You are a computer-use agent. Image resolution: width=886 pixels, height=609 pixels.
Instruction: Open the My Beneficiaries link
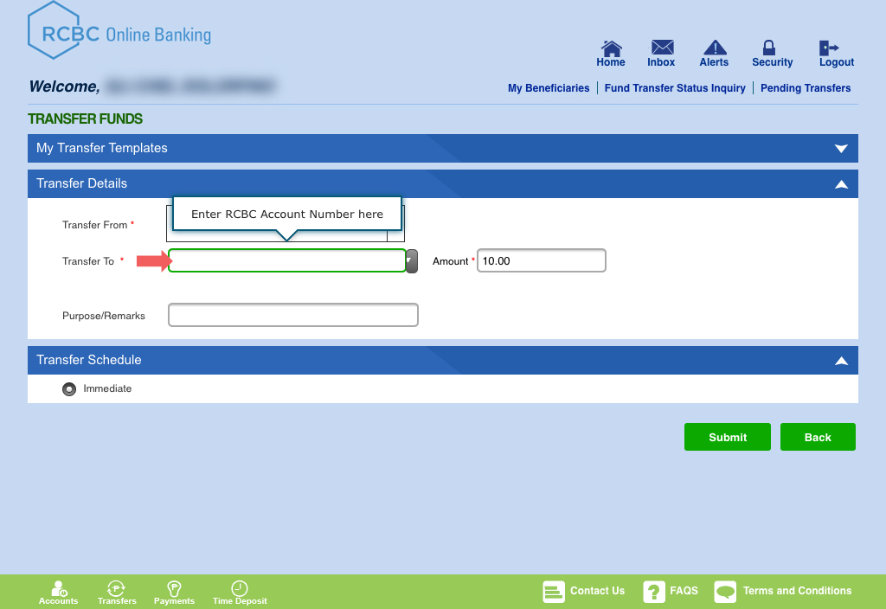[x=548, y=88]
